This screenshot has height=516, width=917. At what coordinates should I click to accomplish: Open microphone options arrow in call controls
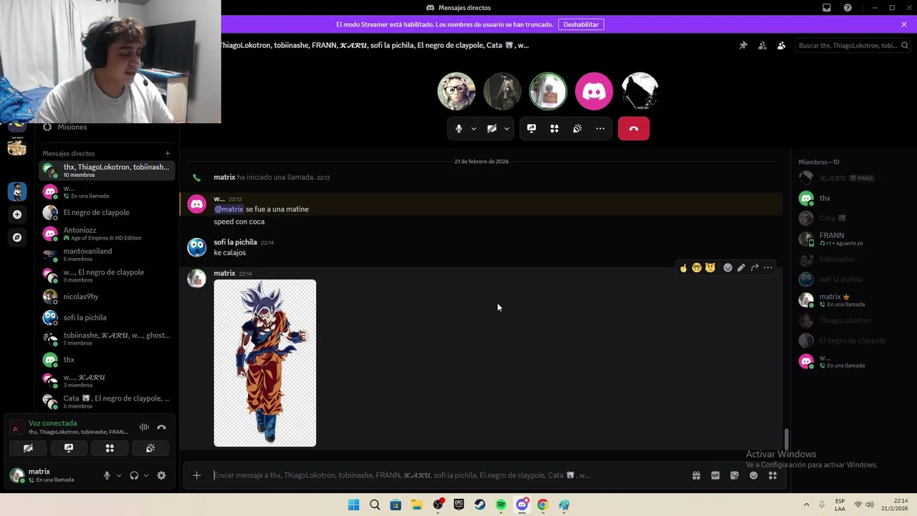click(x=474, y=128)
